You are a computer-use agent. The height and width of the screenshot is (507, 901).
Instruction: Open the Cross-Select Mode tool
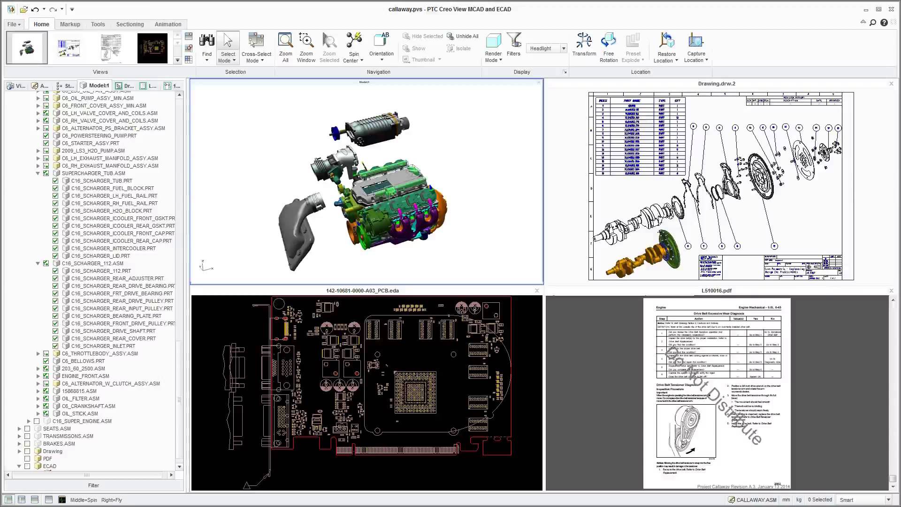[256, 41]
